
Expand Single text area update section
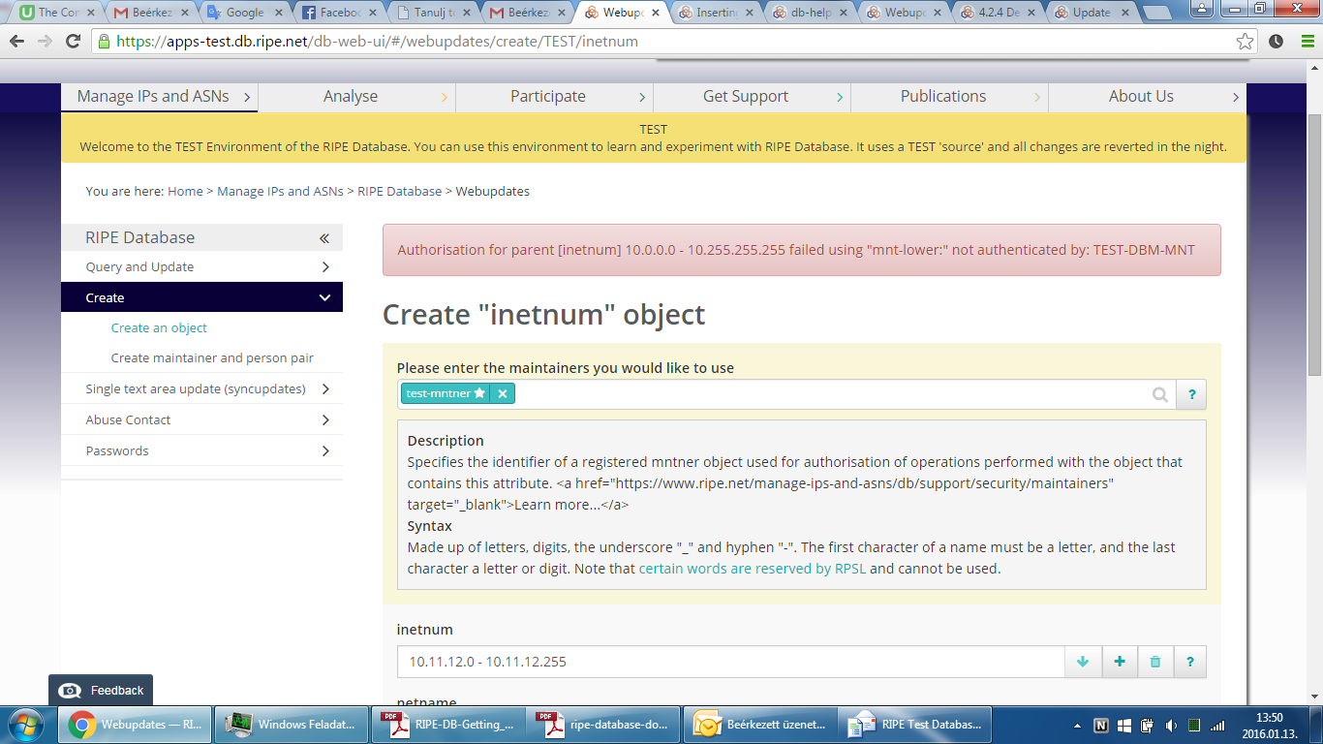tap(201, 388)
